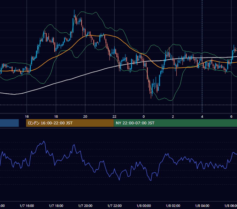
Task: Click the 18 hour label on price chart axis
Action: click(56, 117)
